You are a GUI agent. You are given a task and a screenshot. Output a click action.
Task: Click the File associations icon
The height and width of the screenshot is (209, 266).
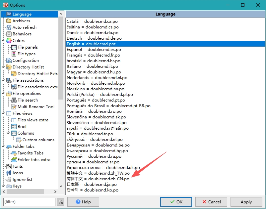pyautogui.click(x=9, y=80)
